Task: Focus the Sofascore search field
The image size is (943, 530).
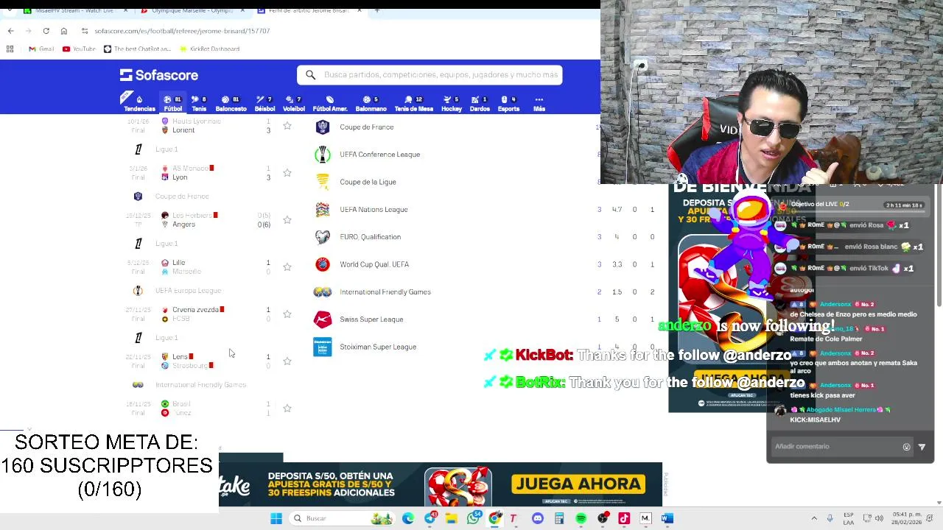Action: [x=430, y=75]
